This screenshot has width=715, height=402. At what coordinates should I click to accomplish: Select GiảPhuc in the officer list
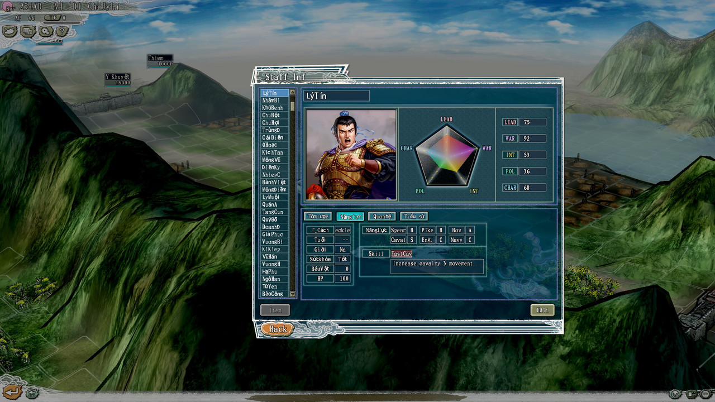click(274, 234)
